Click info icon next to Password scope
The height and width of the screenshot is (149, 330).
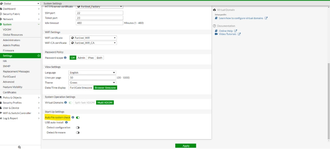tap(65, 58)
